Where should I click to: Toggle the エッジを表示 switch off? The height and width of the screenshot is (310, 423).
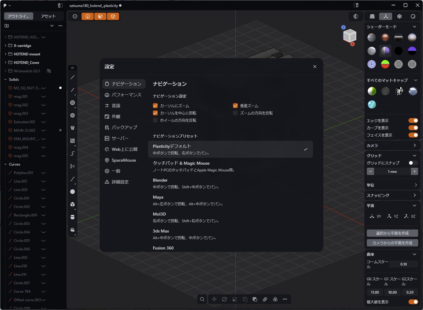[413, 120]
